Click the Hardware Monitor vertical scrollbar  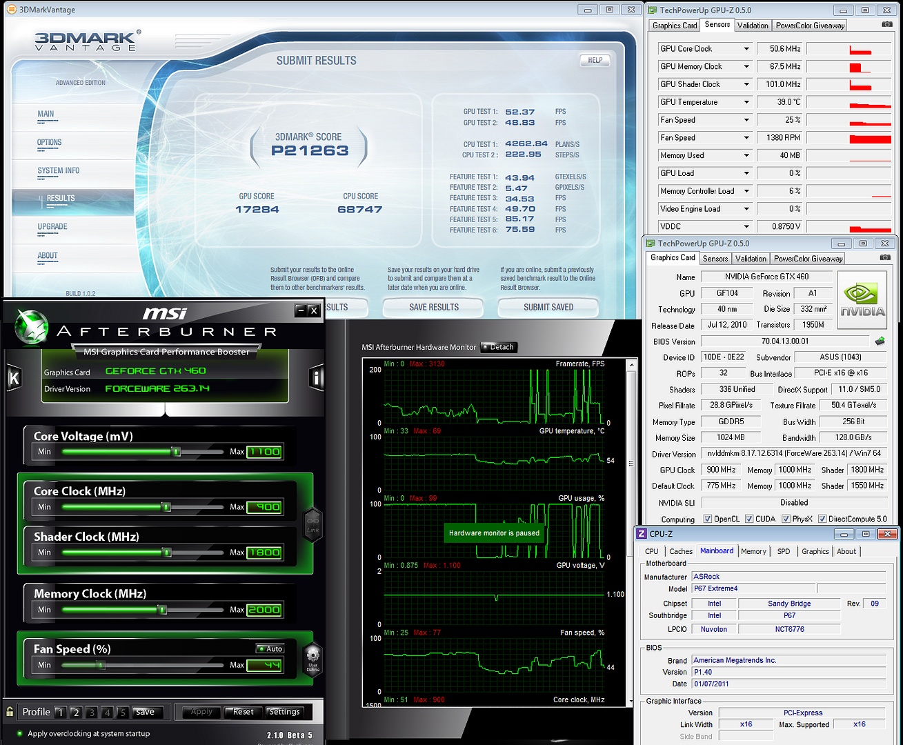(631, 532)
